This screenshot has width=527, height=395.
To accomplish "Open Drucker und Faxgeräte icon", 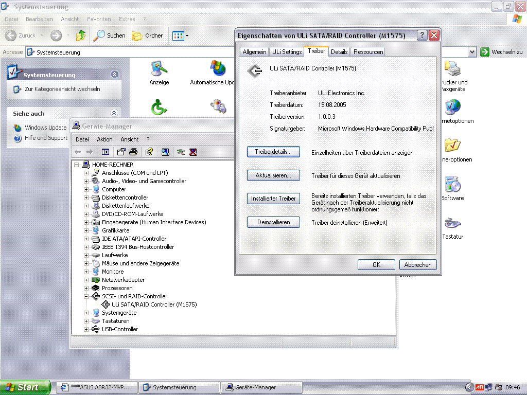I will tap(454, 76).
